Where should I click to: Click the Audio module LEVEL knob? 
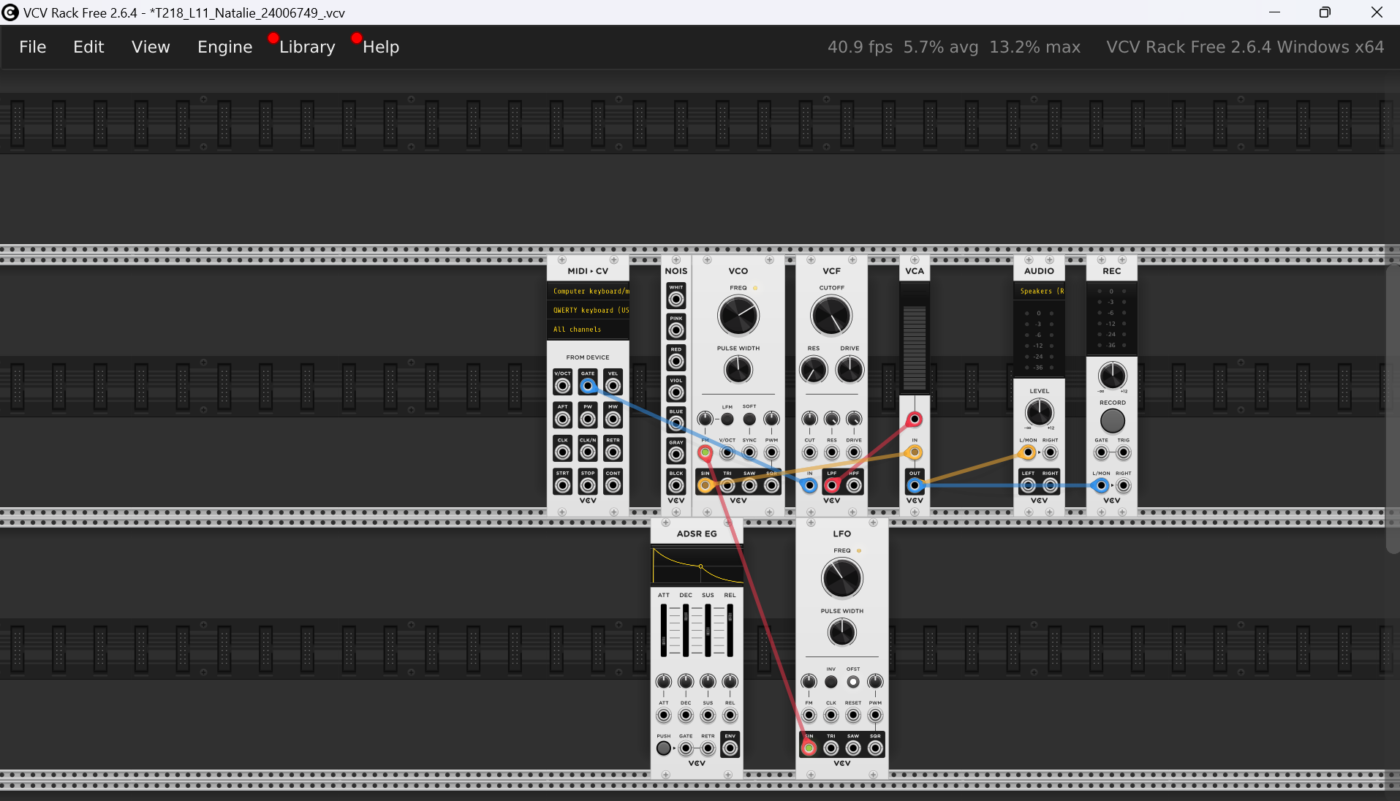(1039, 413)
